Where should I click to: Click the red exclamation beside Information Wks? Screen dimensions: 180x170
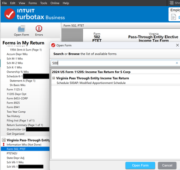pos(4,144)
